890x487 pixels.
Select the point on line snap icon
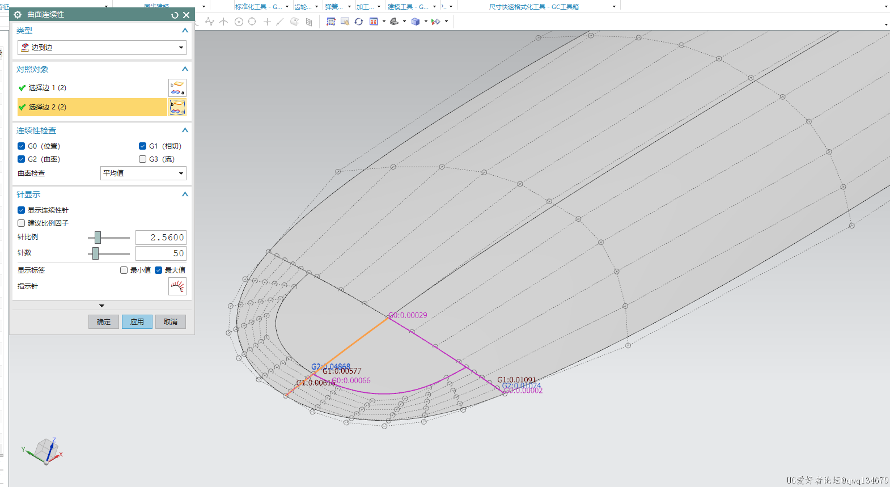(280, 22)
